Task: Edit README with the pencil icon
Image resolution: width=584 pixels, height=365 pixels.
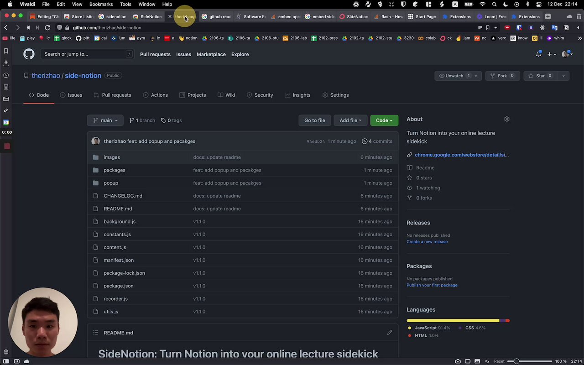Action: click(x=390, y=333)
